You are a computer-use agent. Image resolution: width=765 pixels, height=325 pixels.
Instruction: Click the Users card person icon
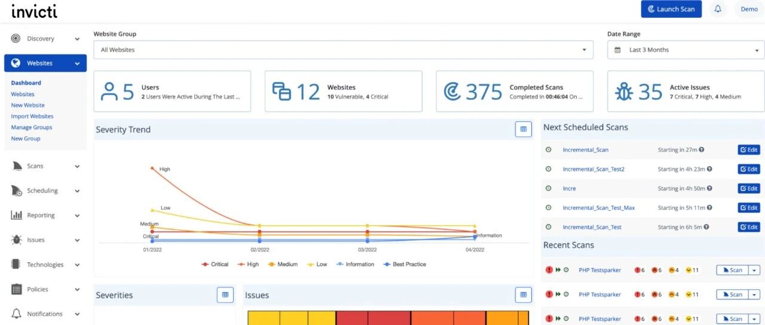[x=109, y=91]
